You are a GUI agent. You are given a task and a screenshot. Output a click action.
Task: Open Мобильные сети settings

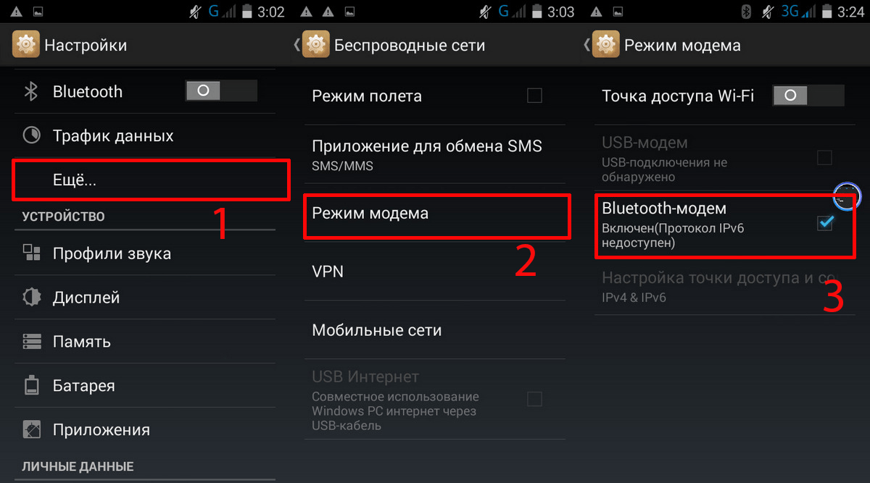435,330
